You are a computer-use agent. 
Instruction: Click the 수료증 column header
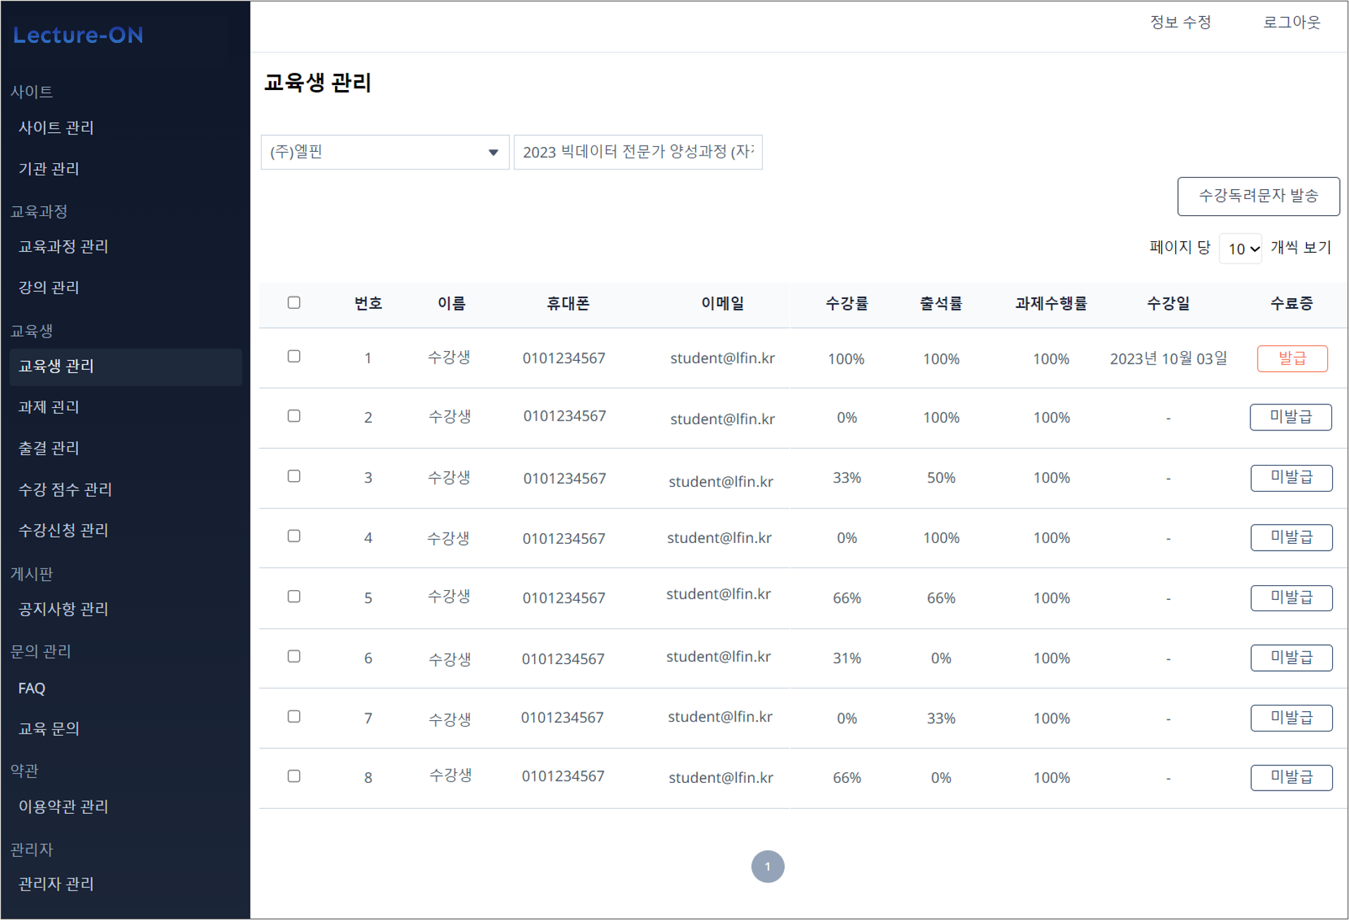(1291, 303)
